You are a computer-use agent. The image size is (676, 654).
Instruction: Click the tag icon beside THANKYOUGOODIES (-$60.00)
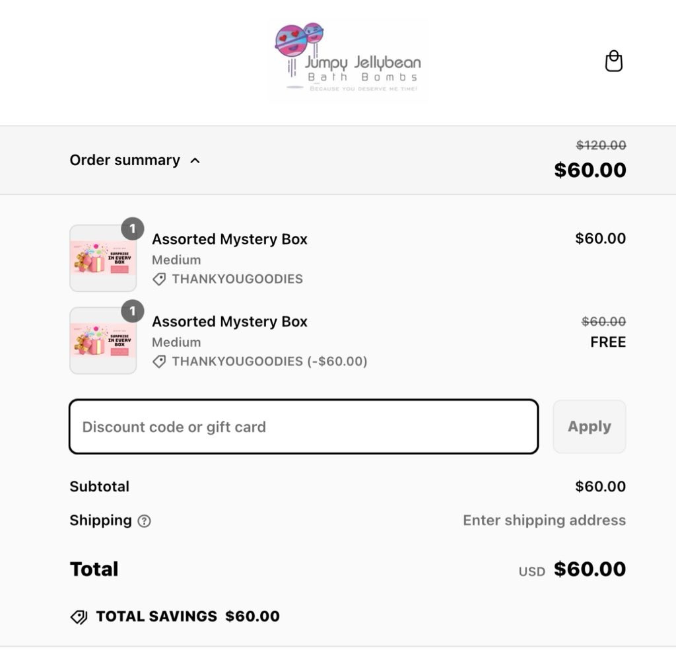pos(159,361)
